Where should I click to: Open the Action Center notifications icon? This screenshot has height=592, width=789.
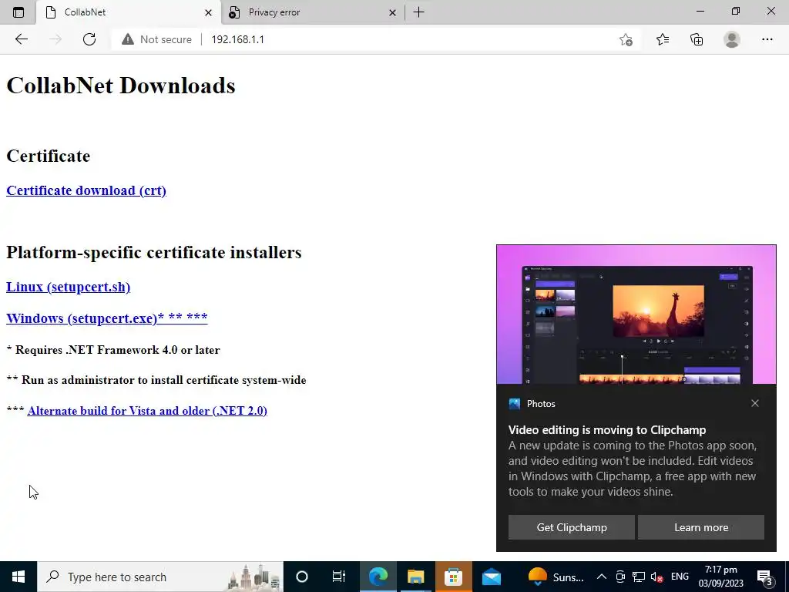[x=765, y=577]
